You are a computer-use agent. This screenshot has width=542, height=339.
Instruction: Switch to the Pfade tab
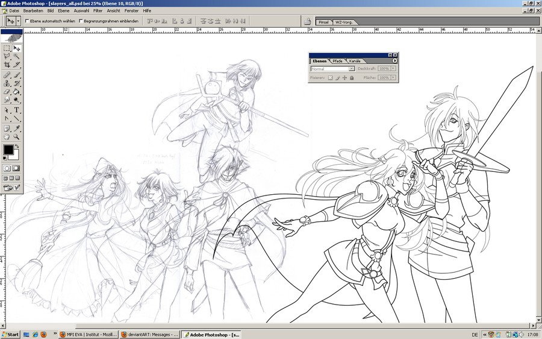tap(337, 61)
